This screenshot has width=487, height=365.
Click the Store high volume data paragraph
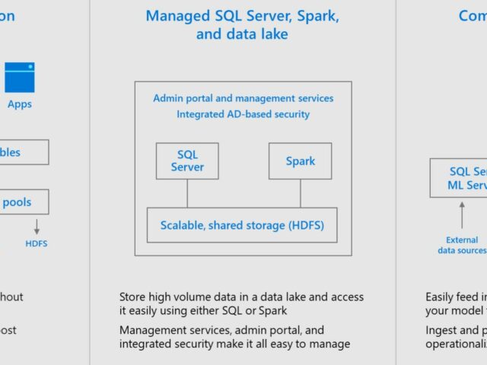(241, 303)
